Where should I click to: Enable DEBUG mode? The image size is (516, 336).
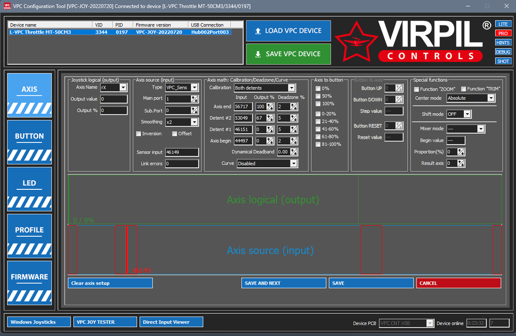tap(503, 52)
